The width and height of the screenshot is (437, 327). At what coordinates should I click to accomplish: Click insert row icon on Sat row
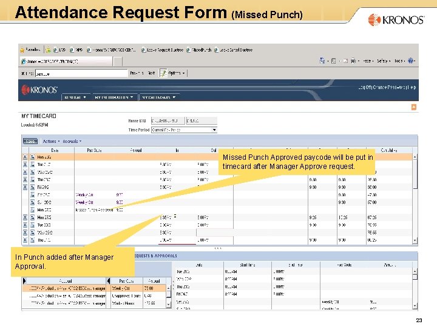coord(32,194)
